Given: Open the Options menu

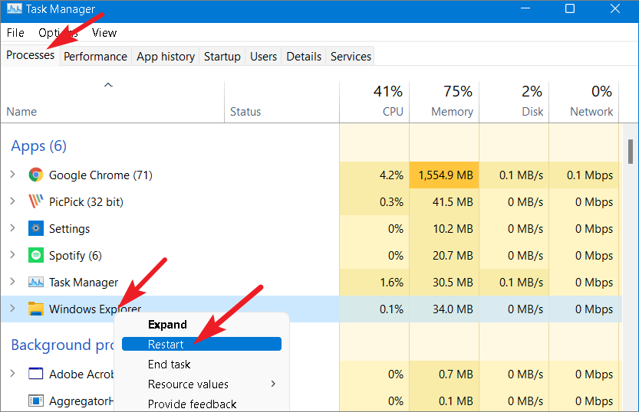Looking at the screenshot, I should pos(58,32).
